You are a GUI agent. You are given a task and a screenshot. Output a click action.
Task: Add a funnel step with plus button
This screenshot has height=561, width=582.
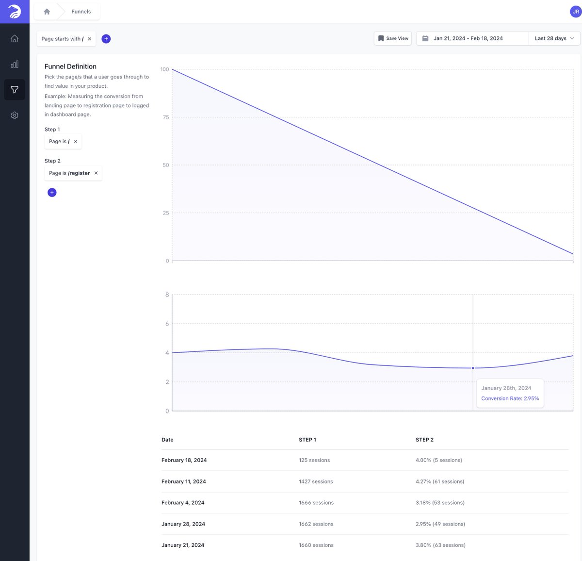point(52,193)
